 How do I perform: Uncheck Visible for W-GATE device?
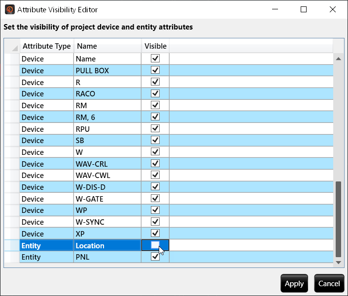(x=155, y=198)
